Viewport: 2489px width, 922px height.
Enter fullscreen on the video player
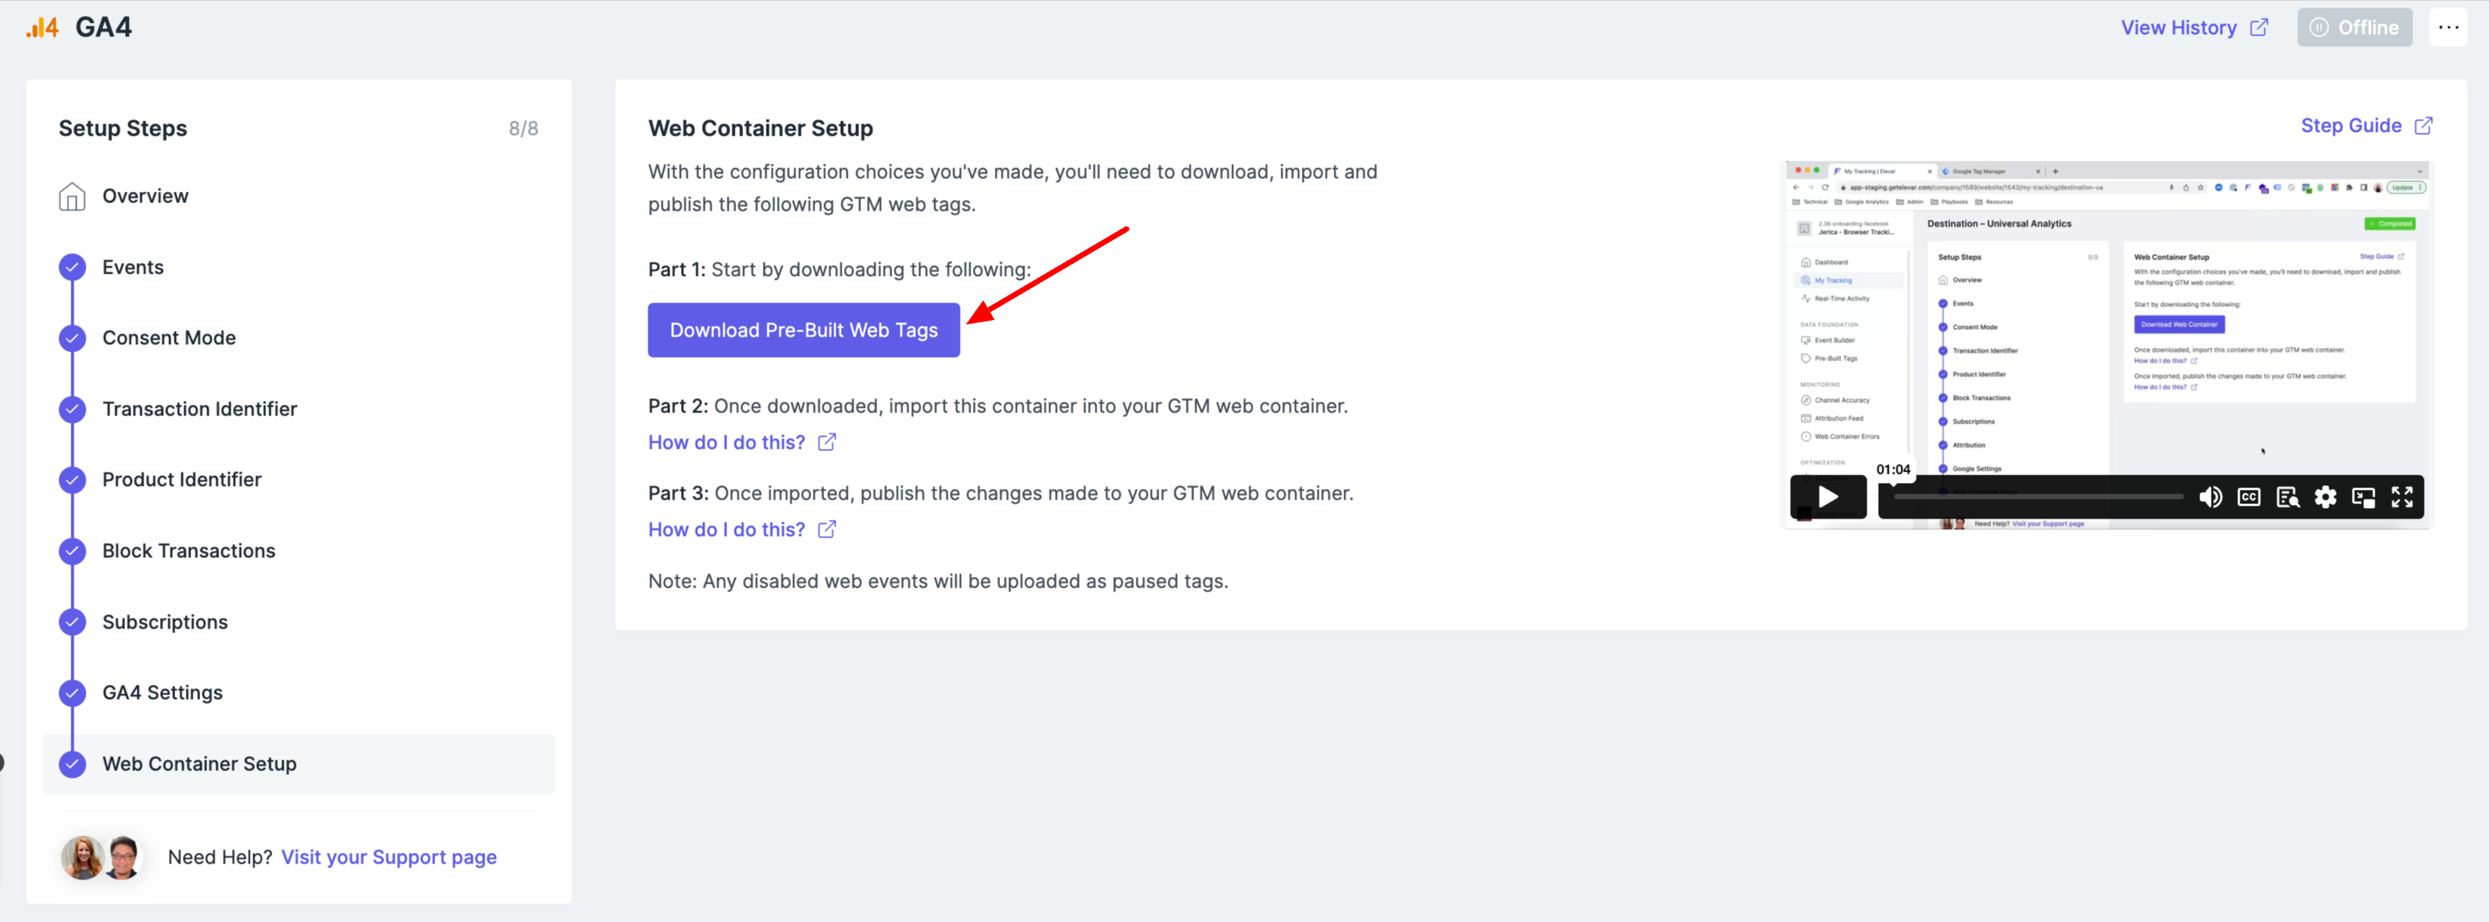click(2402, 497)
